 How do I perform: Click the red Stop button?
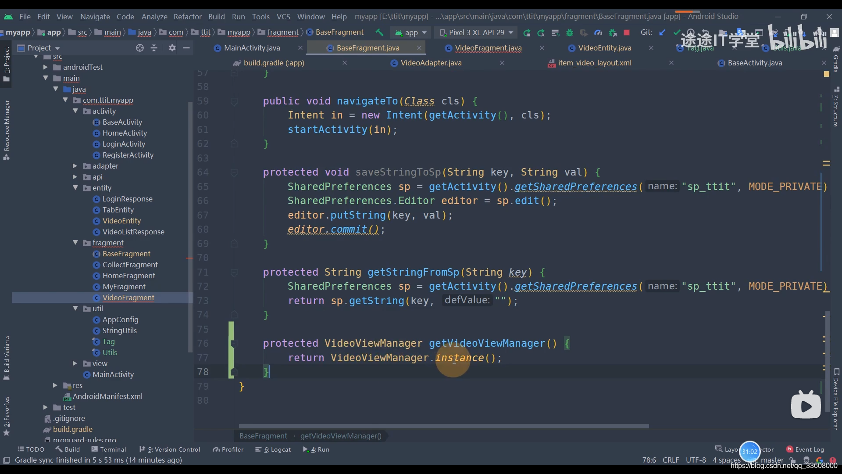point(627,32)
